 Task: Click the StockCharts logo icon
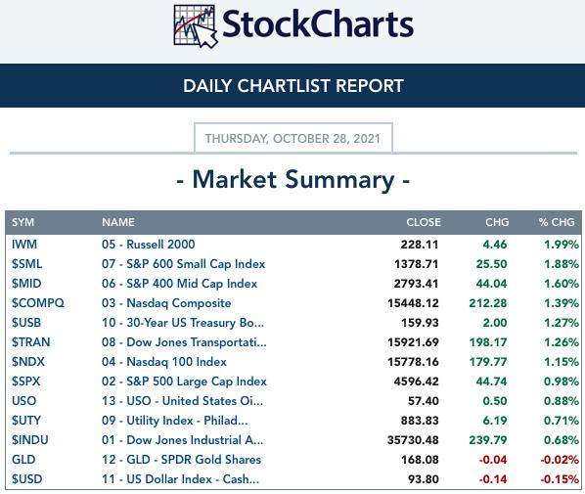(196, 26)
